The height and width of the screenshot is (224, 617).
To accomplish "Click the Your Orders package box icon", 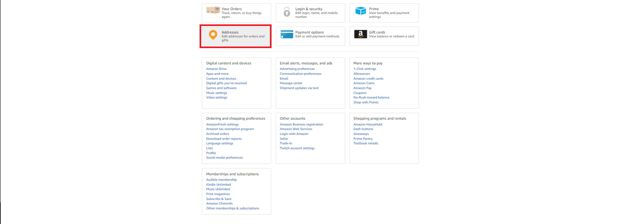I will coord(213,10).
